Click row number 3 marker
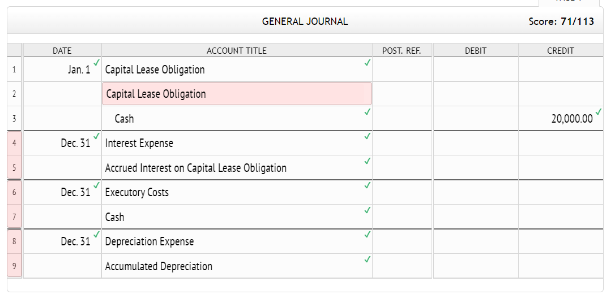 (15, 118)
